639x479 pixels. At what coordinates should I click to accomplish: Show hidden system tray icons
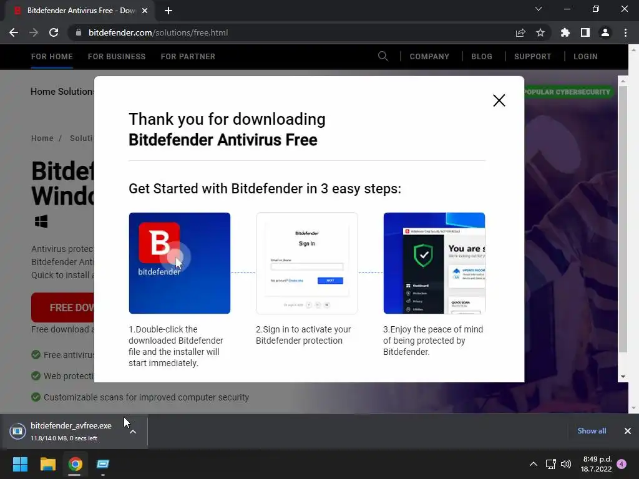pyautogui.click(x=533, y=464)
